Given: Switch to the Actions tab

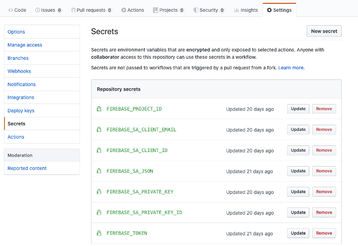Looking at the screenshot, I should pyautogui.click(x=133, y=10).
